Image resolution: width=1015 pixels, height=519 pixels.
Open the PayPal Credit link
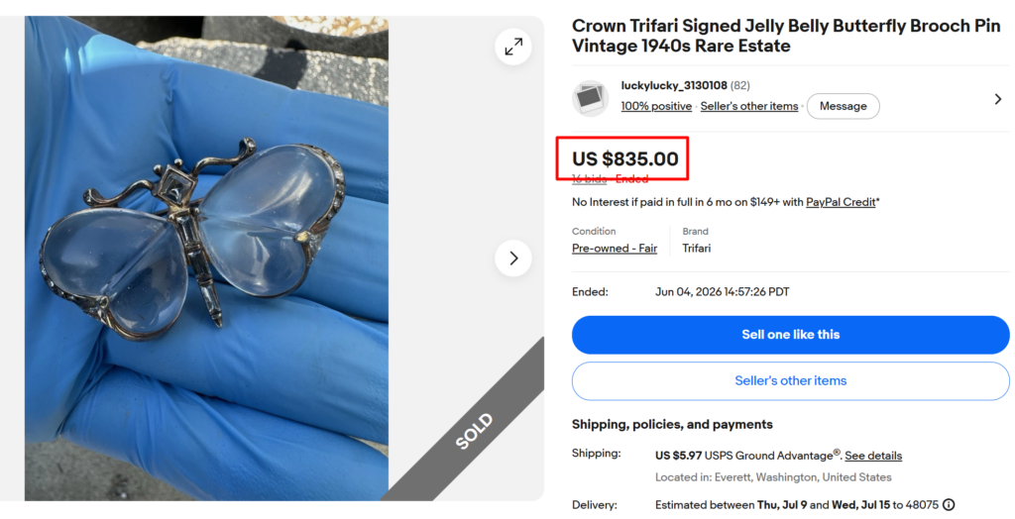(841, 202)
